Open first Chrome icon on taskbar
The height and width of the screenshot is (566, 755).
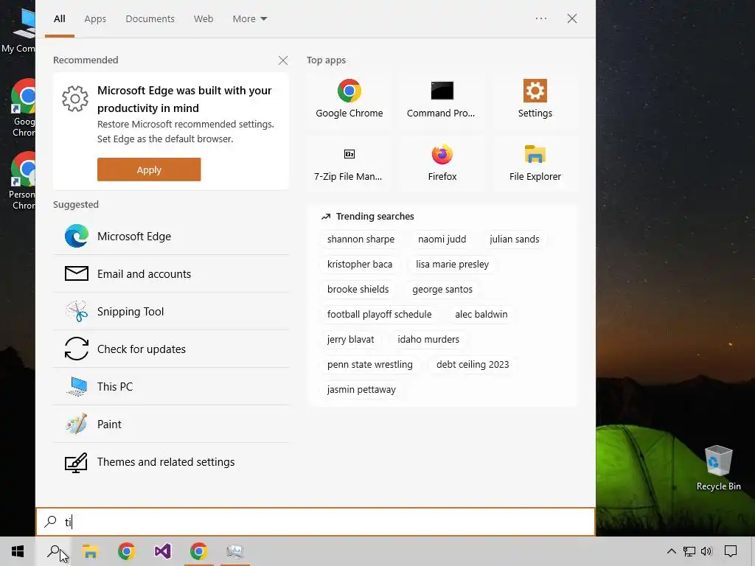point(126,551)
